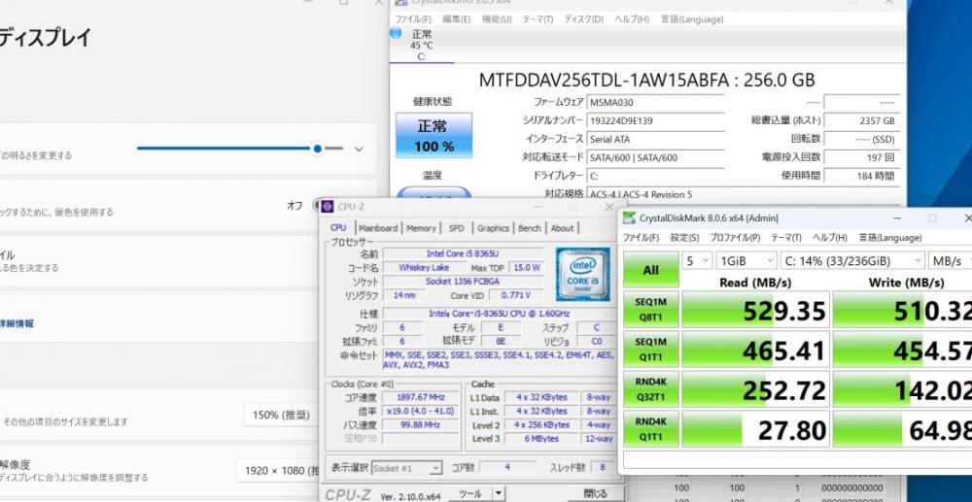Click the brightness slider in display settings

(x=240, y=149)
